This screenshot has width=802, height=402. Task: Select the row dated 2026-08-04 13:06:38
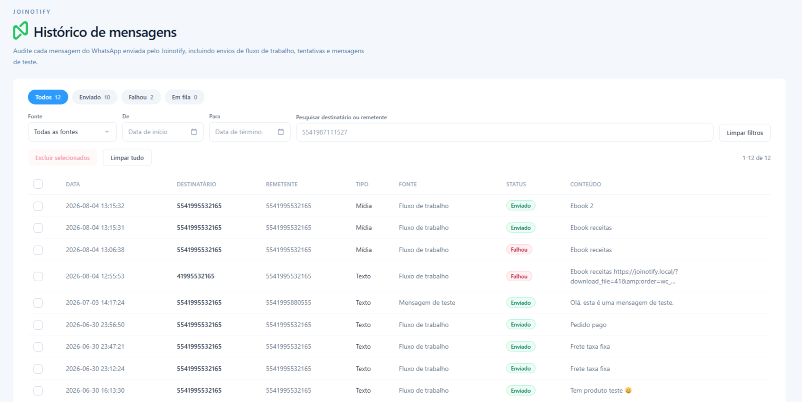coord(38,250)
